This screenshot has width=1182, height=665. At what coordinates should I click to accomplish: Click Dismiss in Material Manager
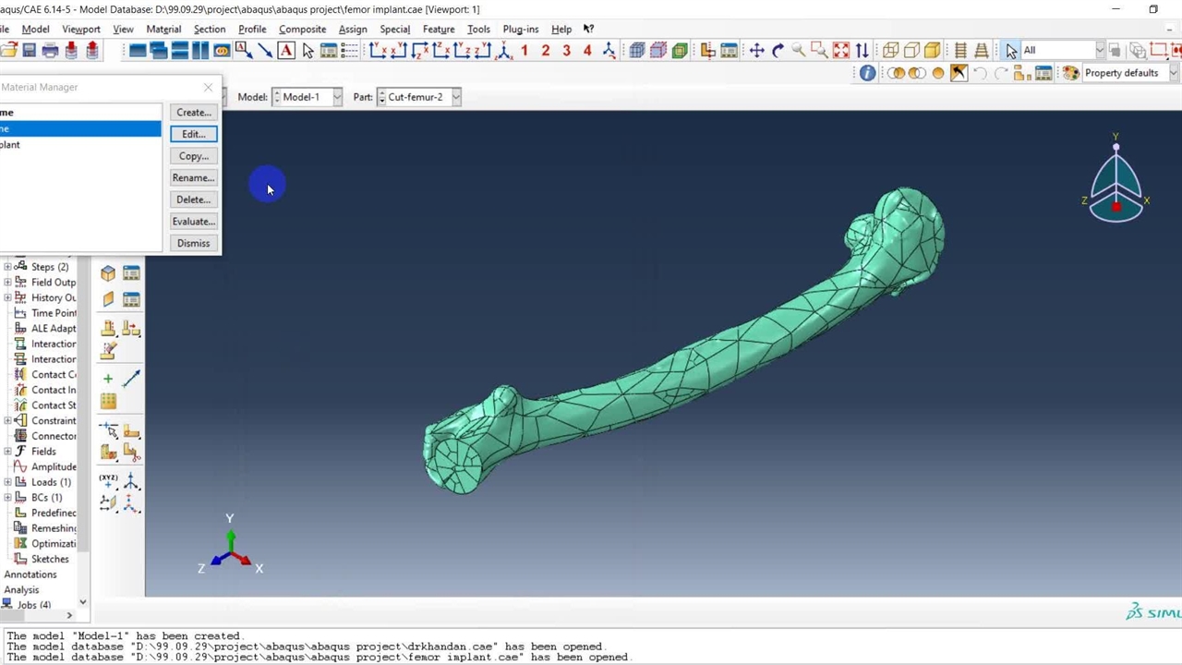pos(193,243)
